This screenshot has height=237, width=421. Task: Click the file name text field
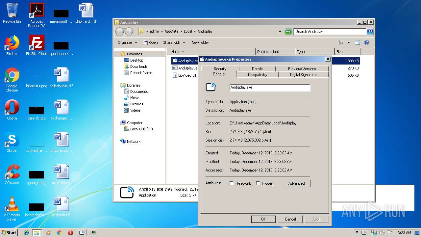(x=270, y=88)
